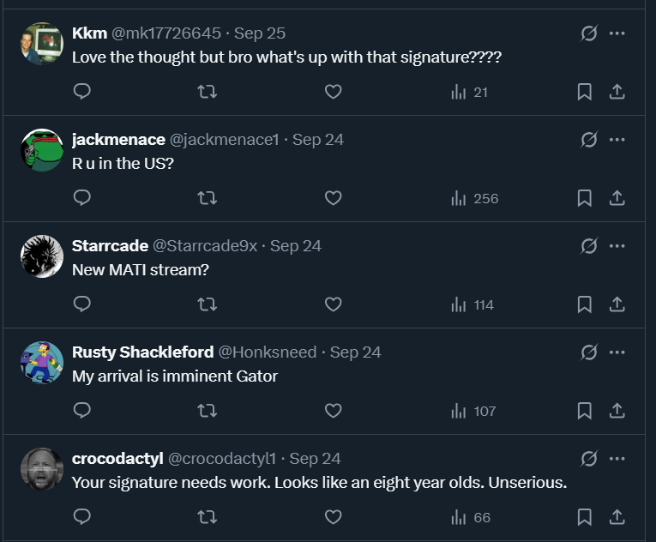
Task: Reply to Kkm's signature tweet
Action: coord(82,92)
